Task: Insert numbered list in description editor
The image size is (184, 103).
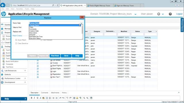Action: [x=50, y=98]
